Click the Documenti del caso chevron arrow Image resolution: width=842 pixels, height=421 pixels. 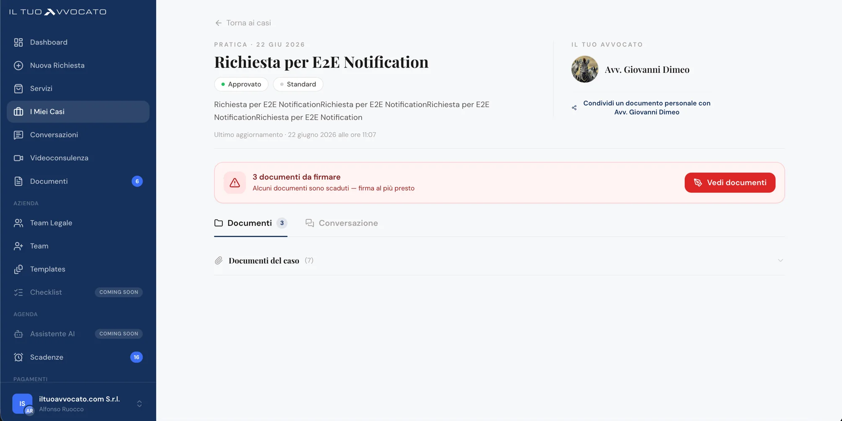[x=780, y=261]
